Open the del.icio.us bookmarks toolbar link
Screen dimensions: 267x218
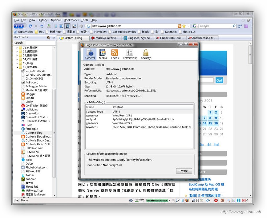pyautogui.click(x=187, y=32)
